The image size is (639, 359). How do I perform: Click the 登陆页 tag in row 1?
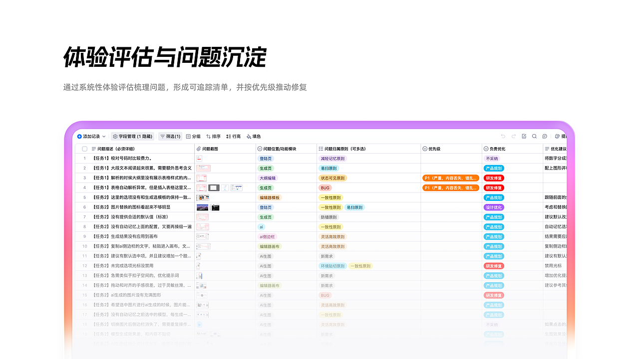265,159
